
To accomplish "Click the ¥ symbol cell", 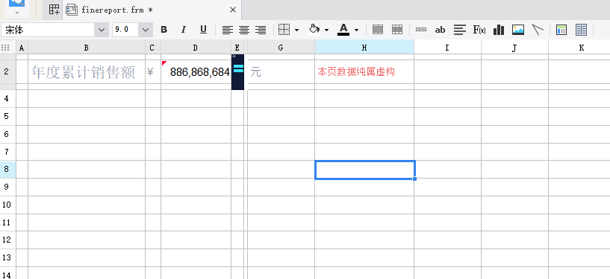I will point(153,71).
